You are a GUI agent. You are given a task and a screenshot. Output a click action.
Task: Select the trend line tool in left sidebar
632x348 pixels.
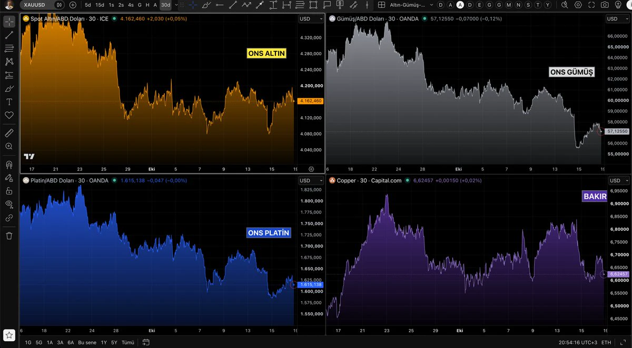click(x=9, y=36)
